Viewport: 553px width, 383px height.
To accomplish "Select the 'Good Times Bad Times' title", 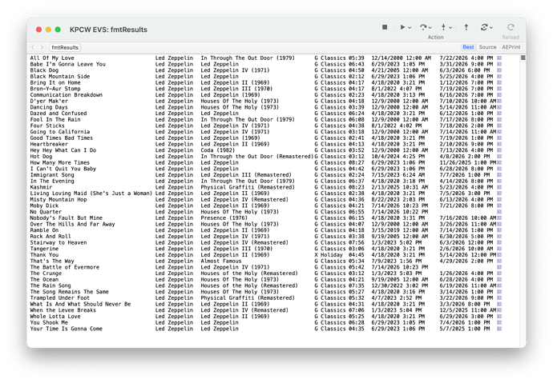I will click(x=62, y=138).
